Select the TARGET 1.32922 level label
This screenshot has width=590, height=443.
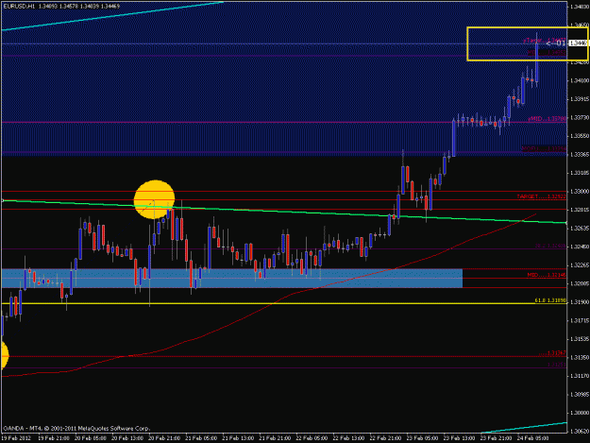tap(541, 196)
